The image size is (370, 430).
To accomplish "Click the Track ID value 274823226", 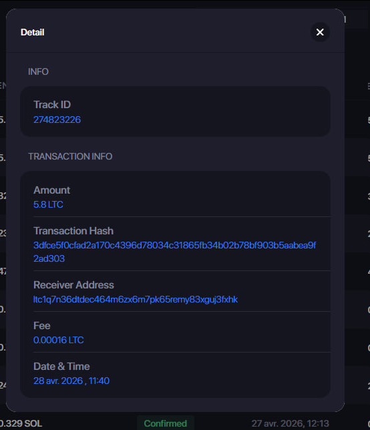I will point(57,120).
